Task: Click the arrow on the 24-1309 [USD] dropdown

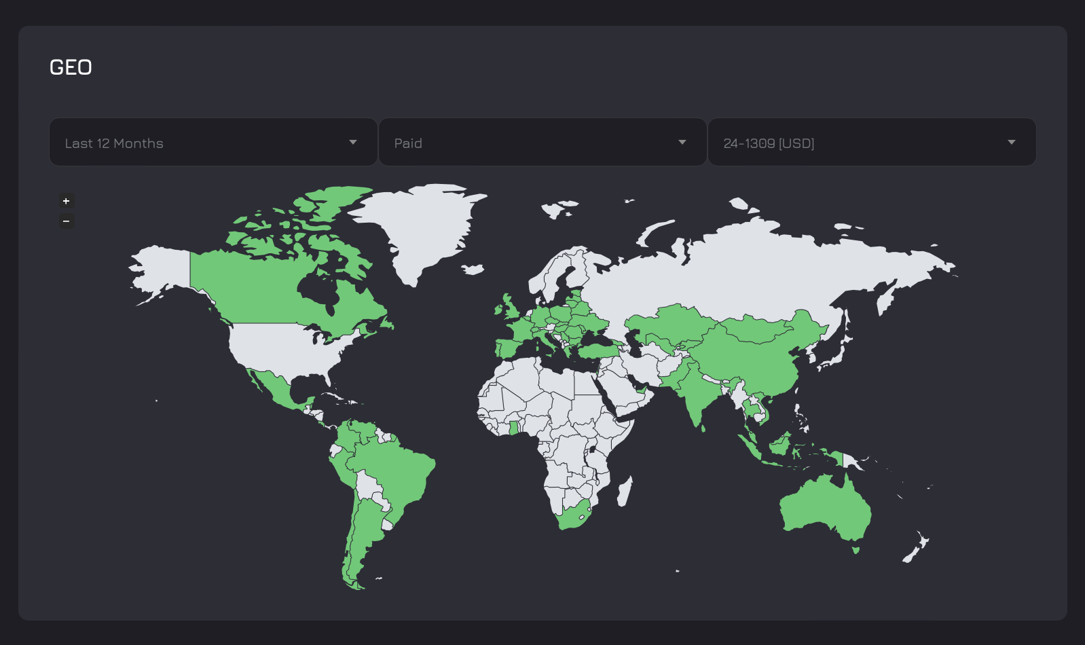Action: pyautogui.click(x=1012, y=143)
